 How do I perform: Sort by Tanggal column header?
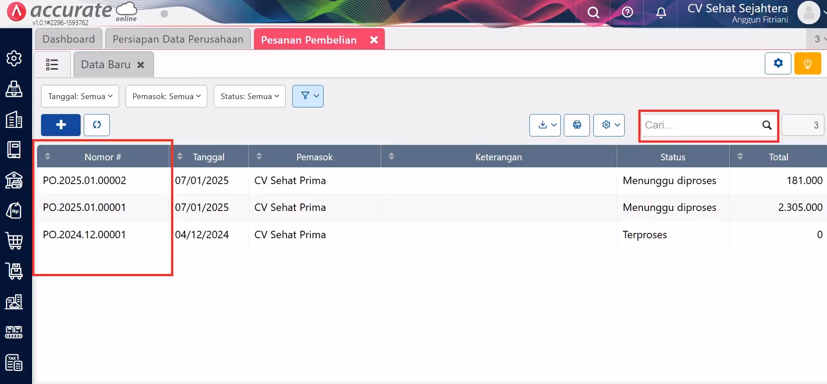point(209,157)
